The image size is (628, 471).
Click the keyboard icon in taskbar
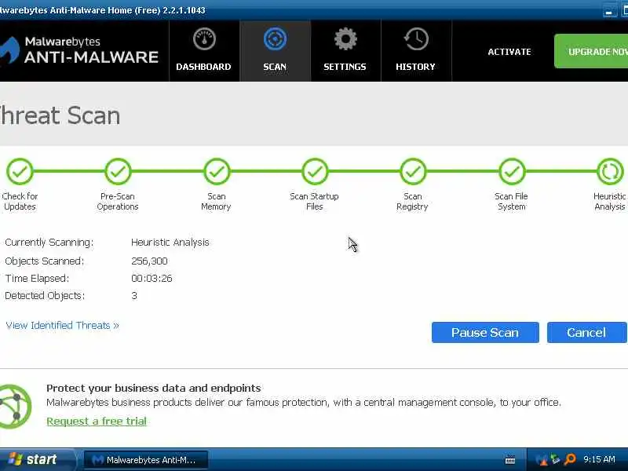510,460
